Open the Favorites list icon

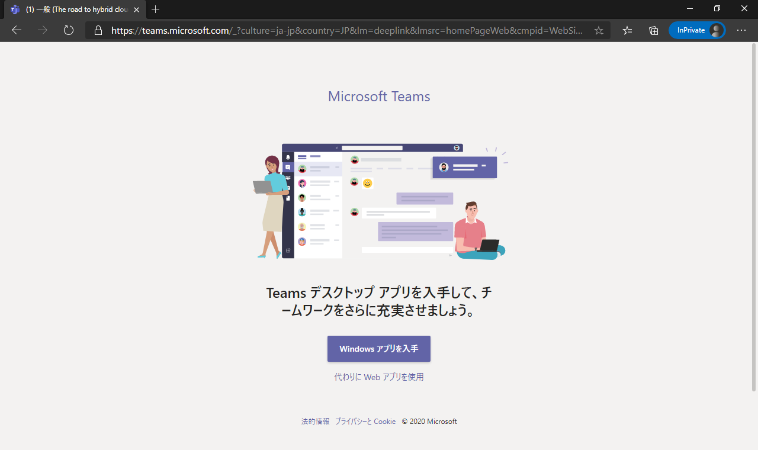coord(628,30)
